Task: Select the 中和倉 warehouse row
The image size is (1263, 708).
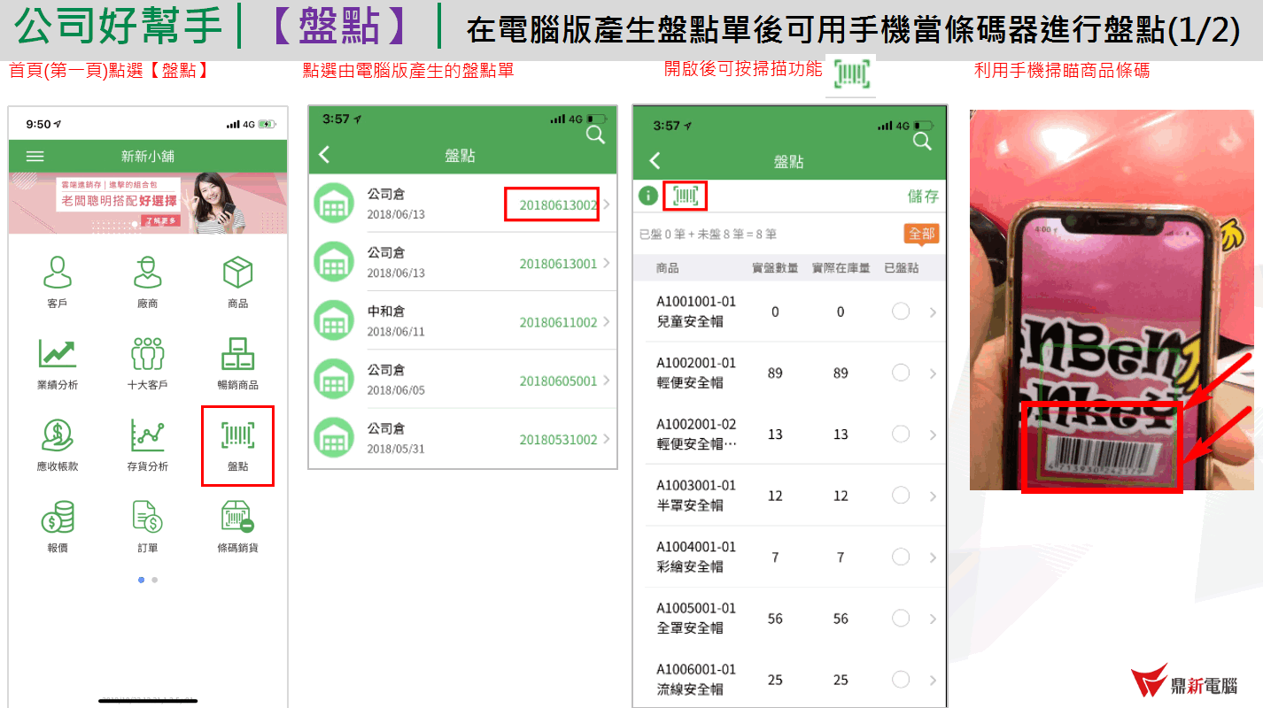Action: coord(462,321)
